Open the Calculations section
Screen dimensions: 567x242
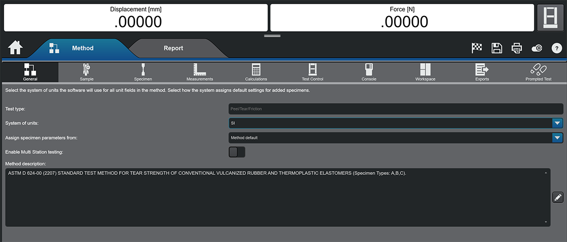pos(256,72)
